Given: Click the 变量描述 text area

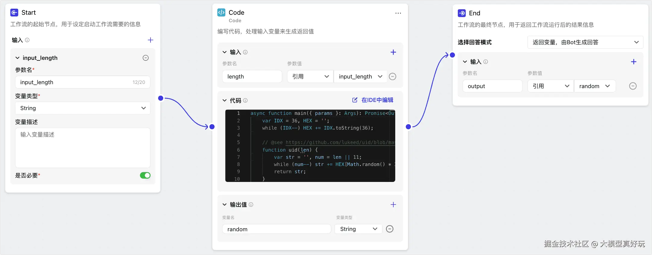Looking at the screenshot, I should (x=82, y=148).
